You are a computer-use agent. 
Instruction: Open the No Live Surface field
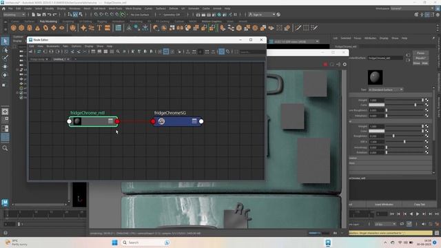140,14
